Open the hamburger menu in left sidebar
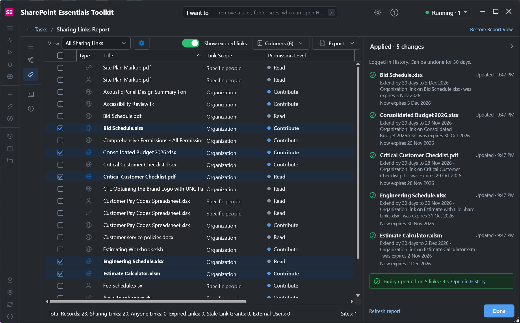Image resolution: width=520 pixels, height=323 pixels. pos(10,28)
